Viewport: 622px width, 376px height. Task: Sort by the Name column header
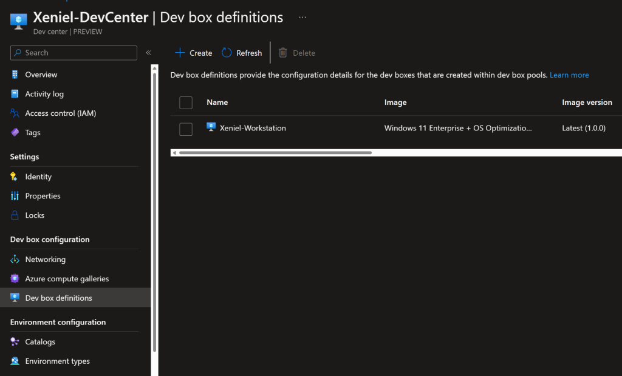[217, 102]
